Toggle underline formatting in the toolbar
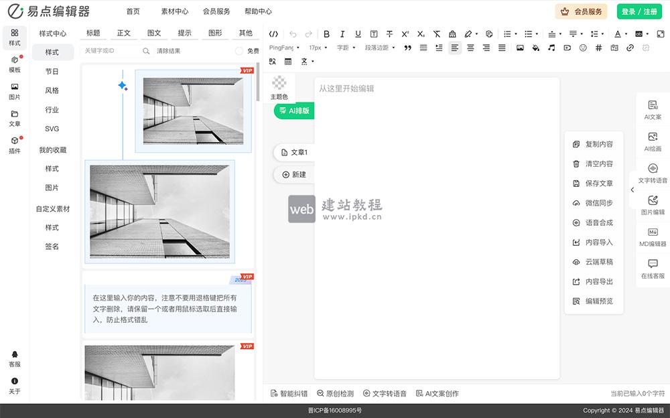Image resolution: width=670 pixels, height=418 pixels. 358,33
